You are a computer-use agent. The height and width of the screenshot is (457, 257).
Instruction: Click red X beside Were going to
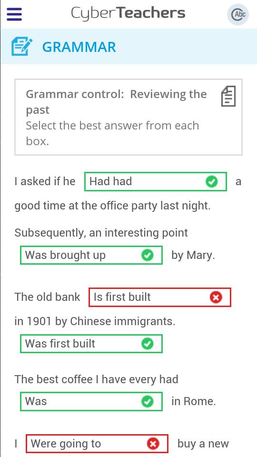(x=153, y=444)
